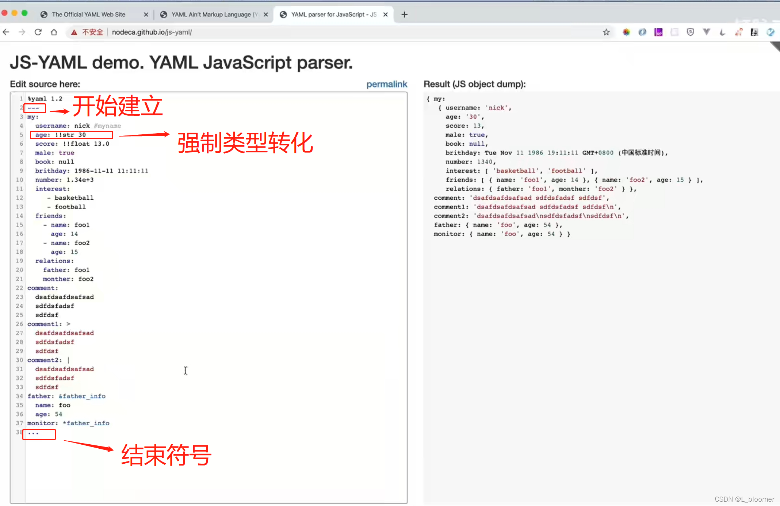Image resolution: width=780 pixels, height=506 pixels.
Task: Click the GitHub corner ribbon at top right
Action: click(x=776, y=46)
